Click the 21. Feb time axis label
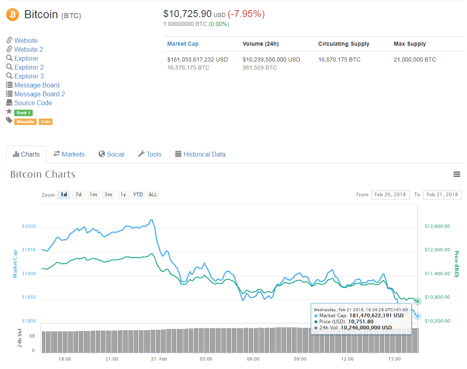The width and height of the screenshot is (467, 369). [159, 359]
